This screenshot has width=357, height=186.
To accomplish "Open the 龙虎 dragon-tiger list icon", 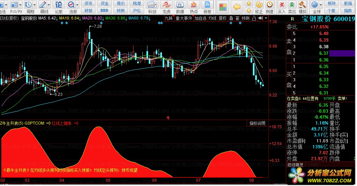I will click(166, 5).
